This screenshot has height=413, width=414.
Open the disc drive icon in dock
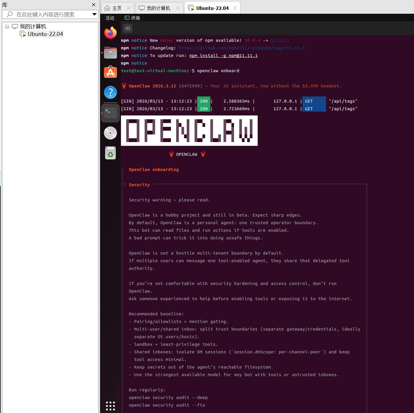[x=111, y=133]
